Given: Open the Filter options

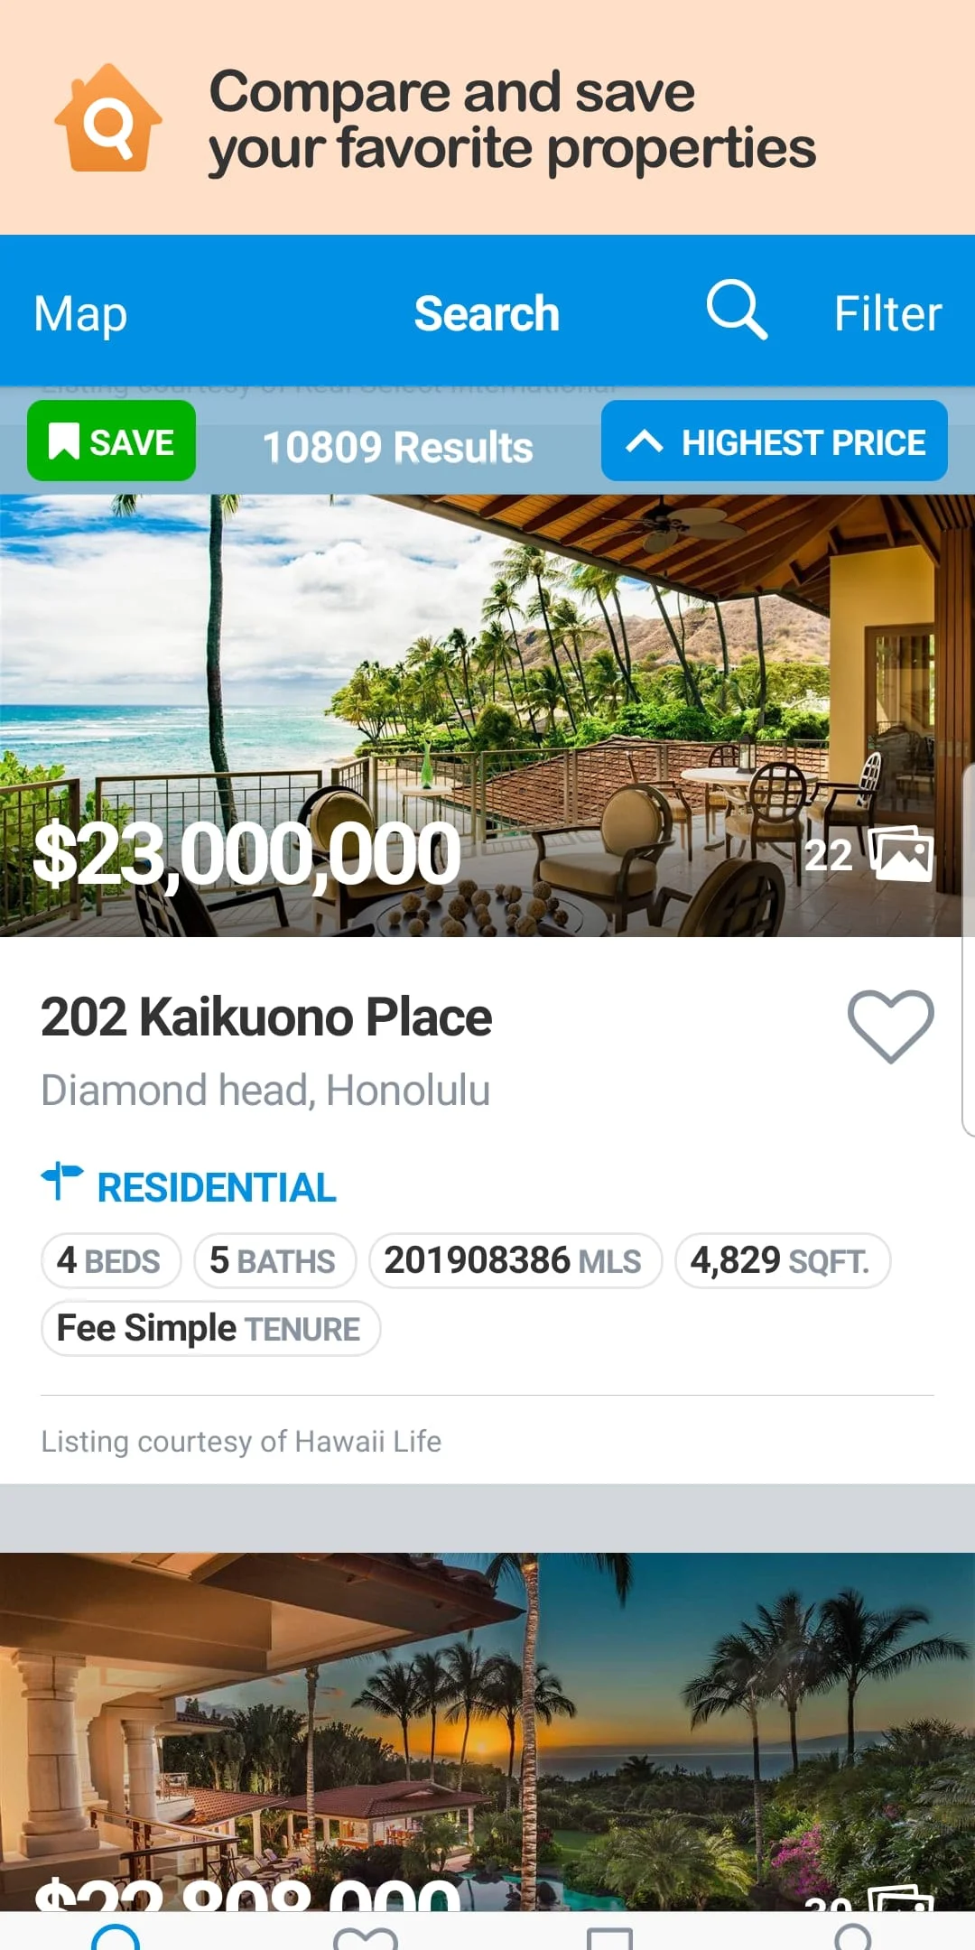Looking at the screenshot, I should click(887, 314).
